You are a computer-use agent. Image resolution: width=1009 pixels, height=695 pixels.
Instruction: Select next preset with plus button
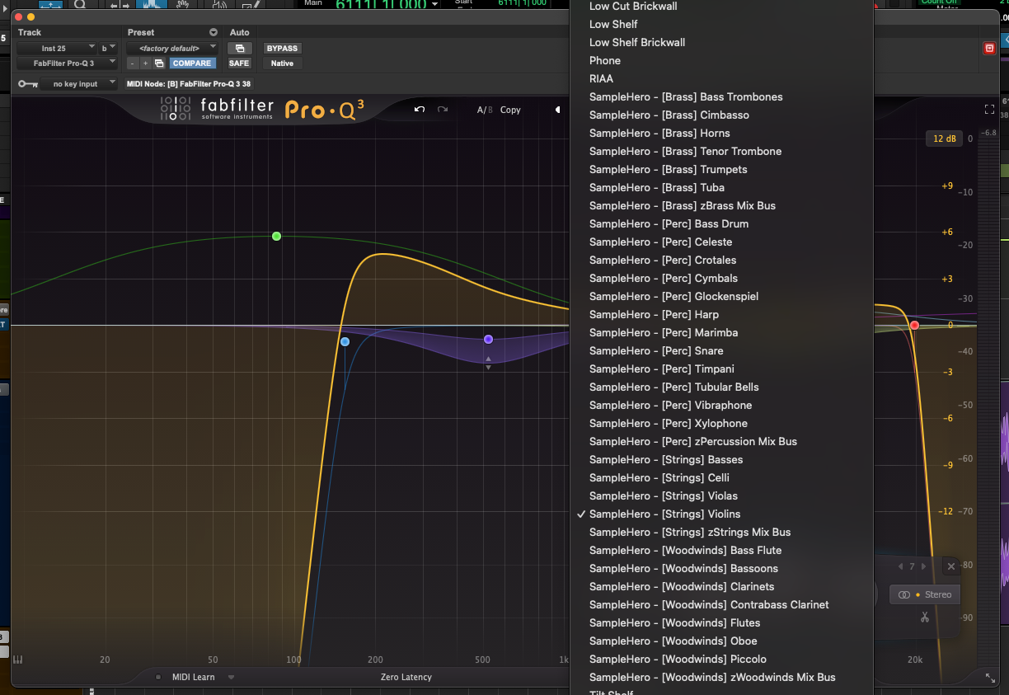[145, 63]
